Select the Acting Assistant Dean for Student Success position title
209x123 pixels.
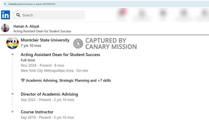(x=60, y=55)
